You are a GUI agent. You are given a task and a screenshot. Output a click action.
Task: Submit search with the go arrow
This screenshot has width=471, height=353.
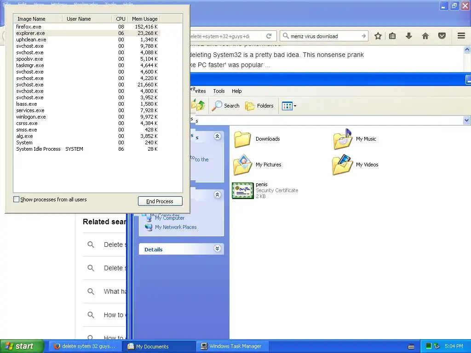(x=363, y=36)
